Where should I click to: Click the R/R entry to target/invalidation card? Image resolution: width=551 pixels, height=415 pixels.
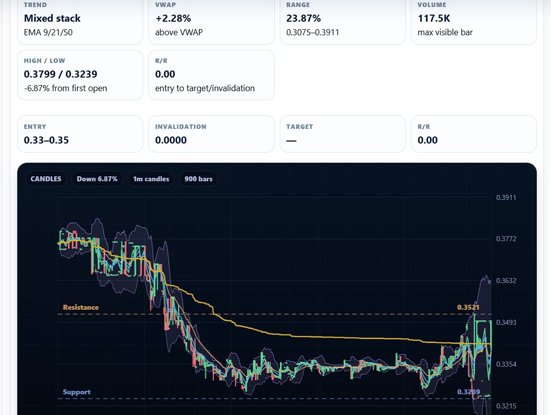pyautogui.click(x=211, y=75)
